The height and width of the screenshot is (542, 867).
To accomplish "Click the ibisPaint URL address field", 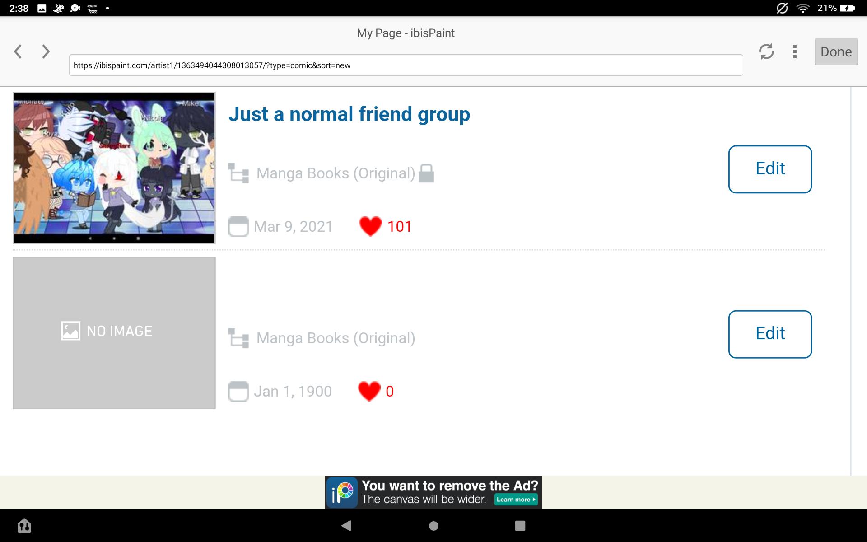I will (x=406, y=65).
